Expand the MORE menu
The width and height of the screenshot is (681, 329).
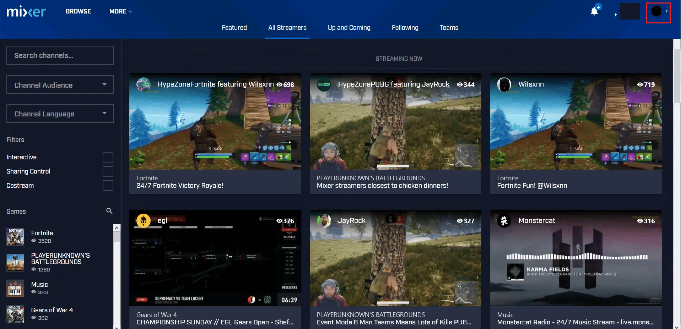[x=121, y=11]
